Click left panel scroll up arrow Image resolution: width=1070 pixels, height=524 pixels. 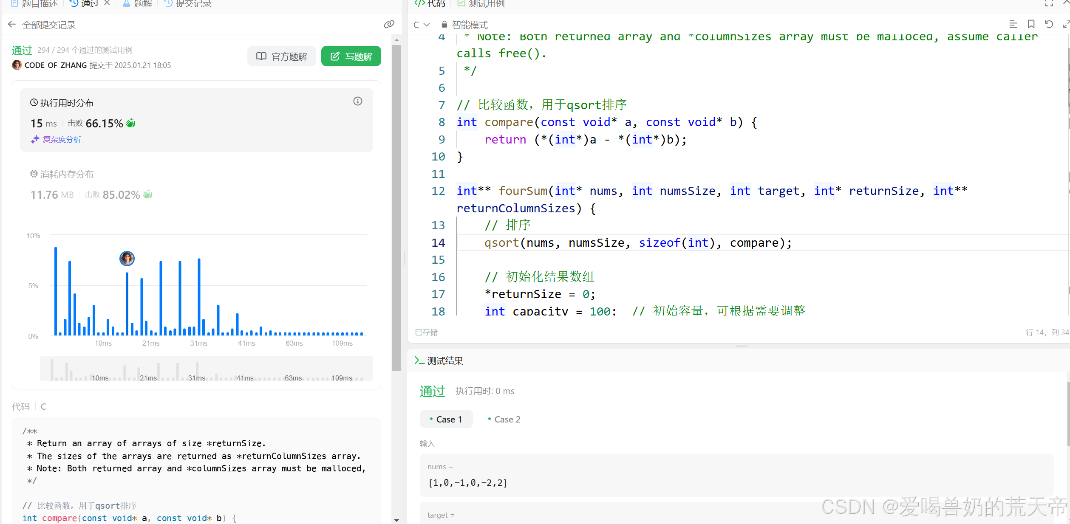(396, 40)
